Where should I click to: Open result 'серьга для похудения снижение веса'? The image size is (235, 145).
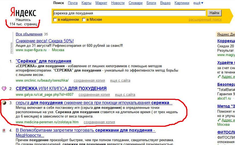pos(94,103)
